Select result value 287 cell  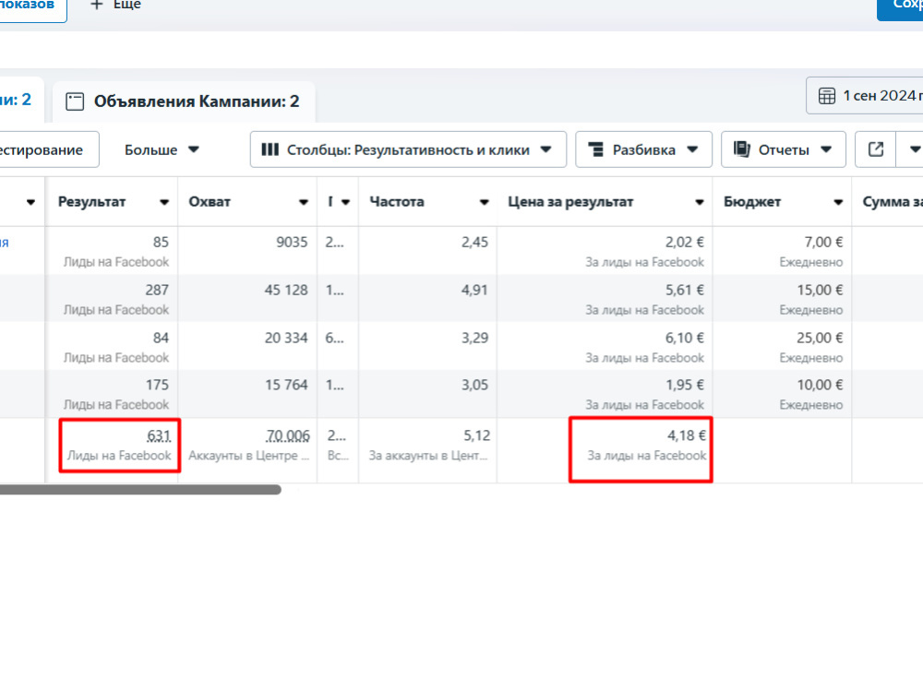click(x=157, y=290)
